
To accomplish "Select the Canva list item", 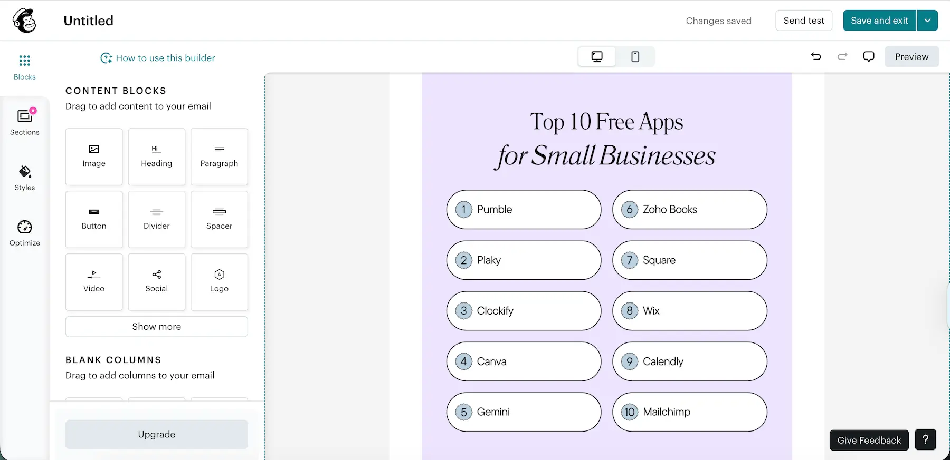I will click(x=524, y=361).
